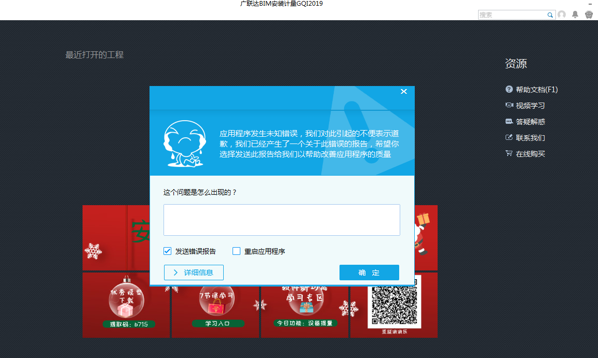Click the online purchase cart icon

tap(509, 153)
